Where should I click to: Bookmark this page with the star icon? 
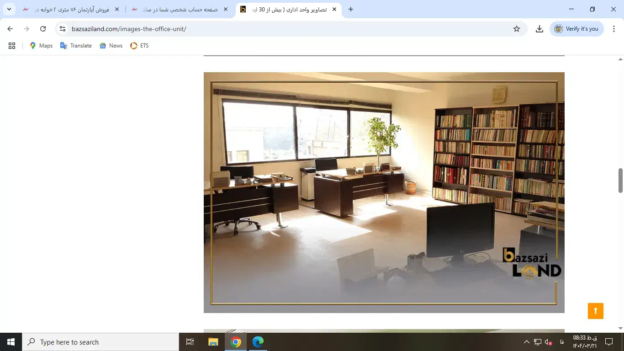click(x=517, y=29)
